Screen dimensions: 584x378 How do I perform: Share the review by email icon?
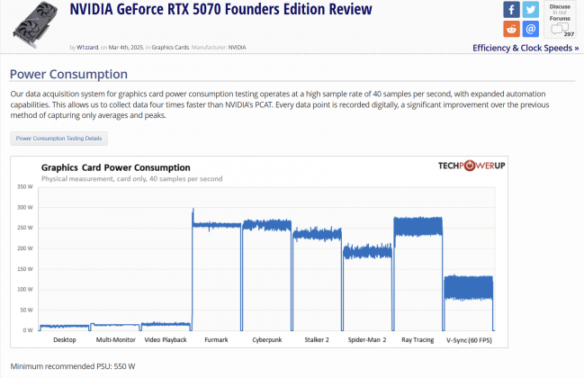[x=530, y=29]
